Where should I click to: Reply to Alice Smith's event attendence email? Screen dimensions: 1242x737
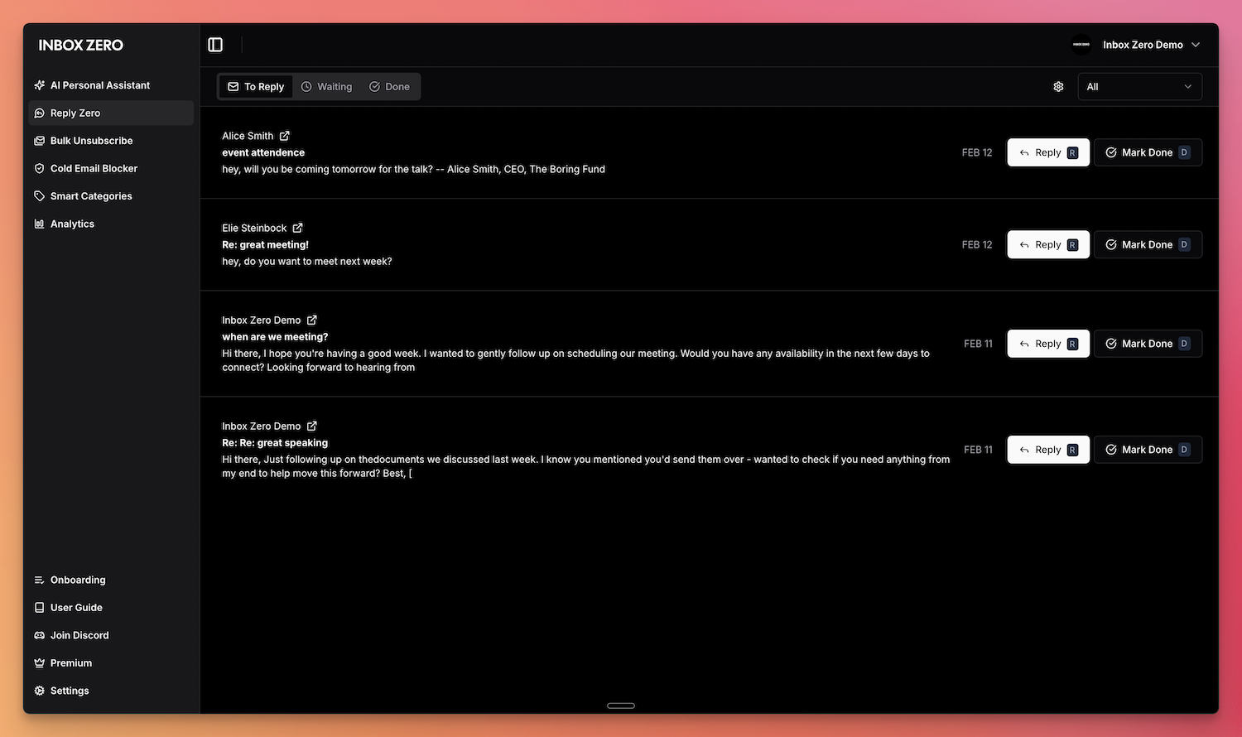[x=1048, y=152]
